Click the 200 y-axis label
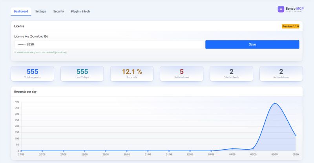This screenshot has height=163, width=314. pos(17,126)
